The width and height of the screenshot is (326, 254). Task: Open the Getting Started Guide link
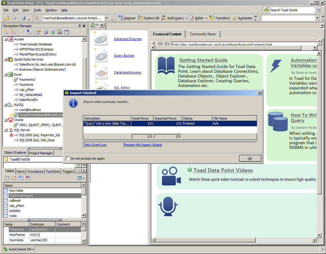[203, 60]
